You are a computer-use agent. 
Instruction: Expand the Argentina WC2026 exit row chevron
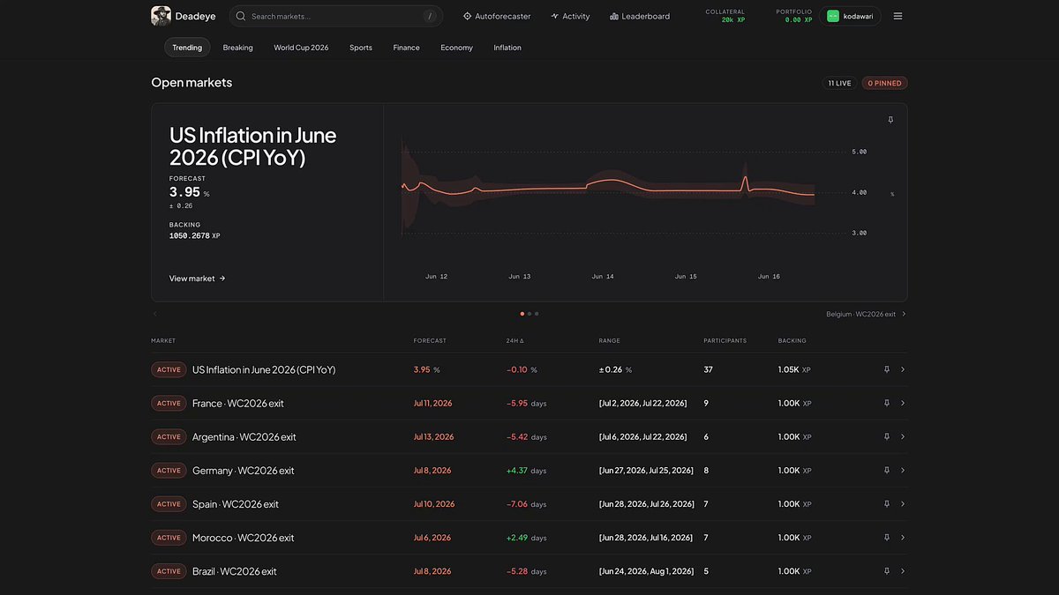click(903, 437)
